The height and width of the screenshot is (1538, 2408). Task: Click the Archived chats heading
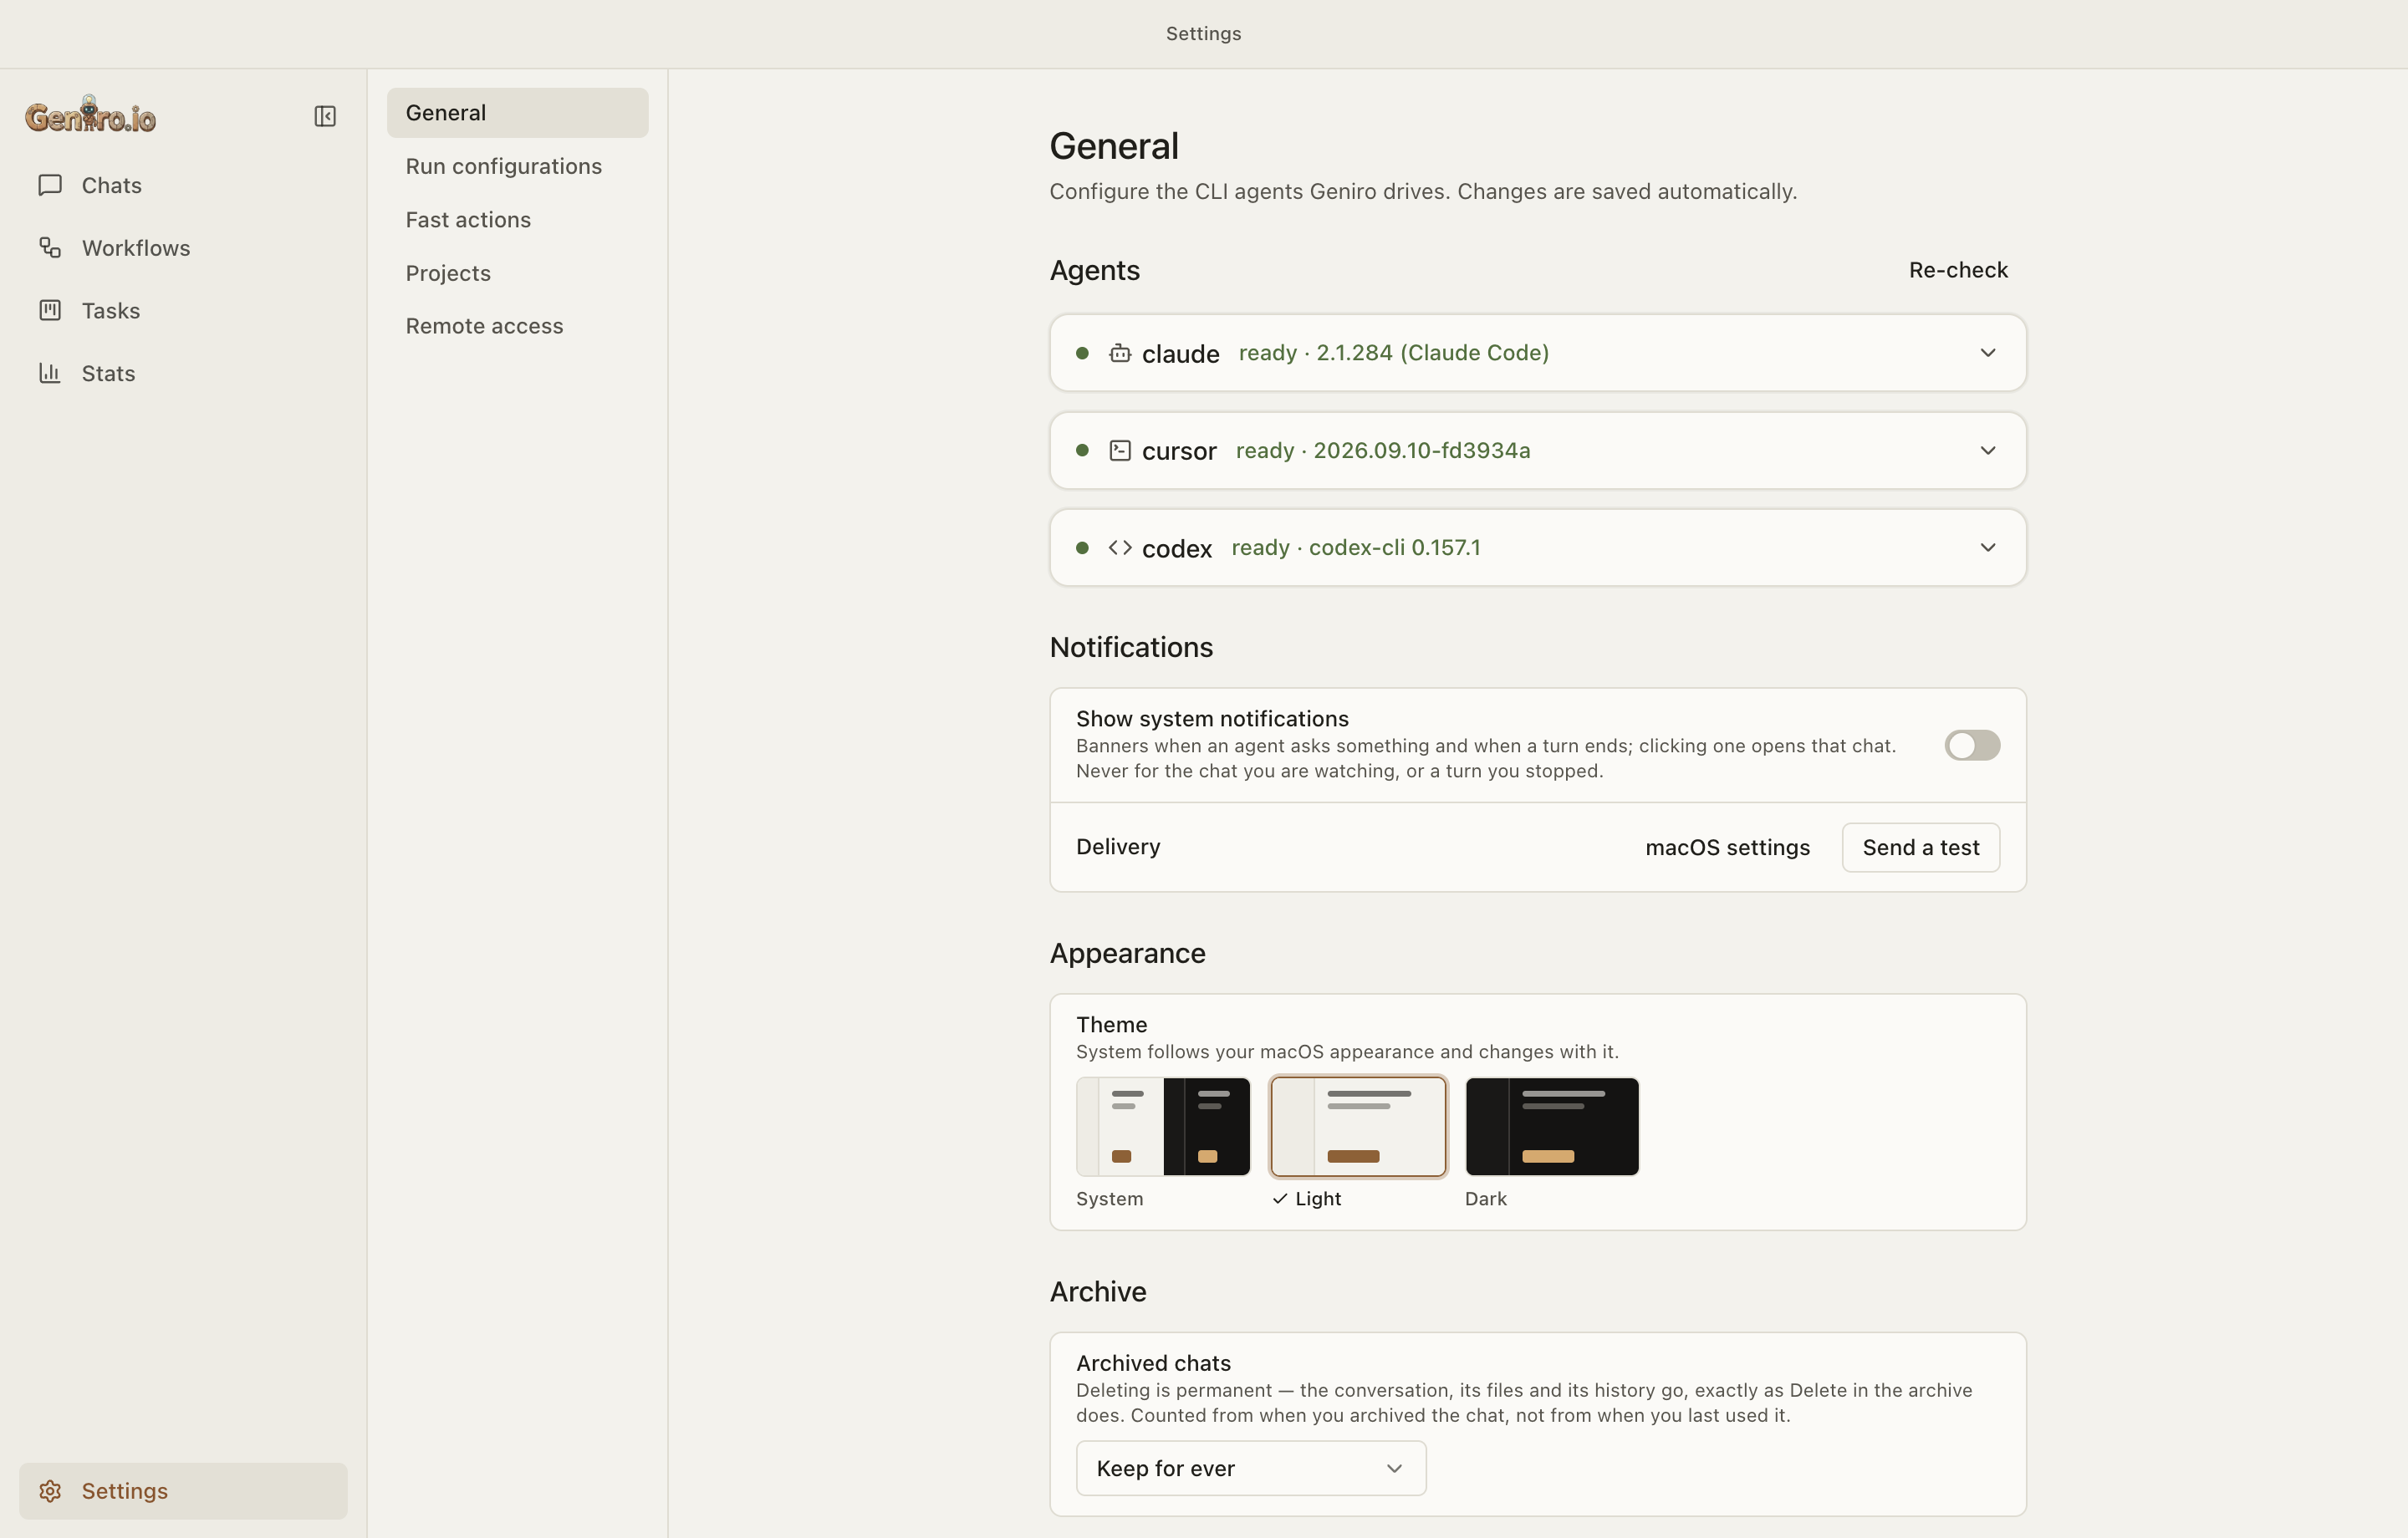coord(1153,1363)
